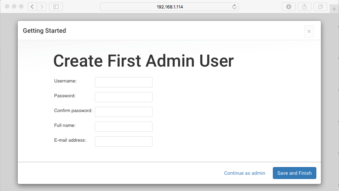The image size is (339, 191).
Task: Click the Create First Admin User title
Action: click(x=144, y=61)
